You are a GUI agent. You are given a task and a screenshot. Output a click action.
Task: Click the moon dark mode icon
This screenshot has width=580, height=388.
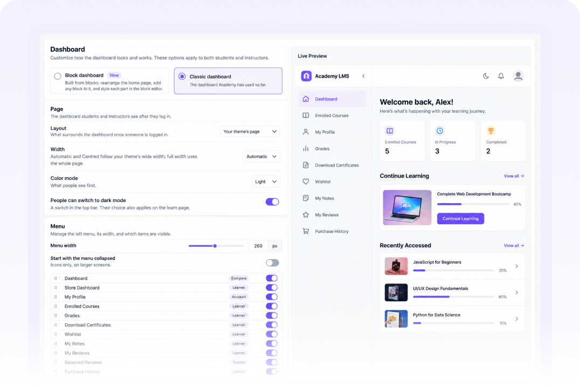click(486, 76)
